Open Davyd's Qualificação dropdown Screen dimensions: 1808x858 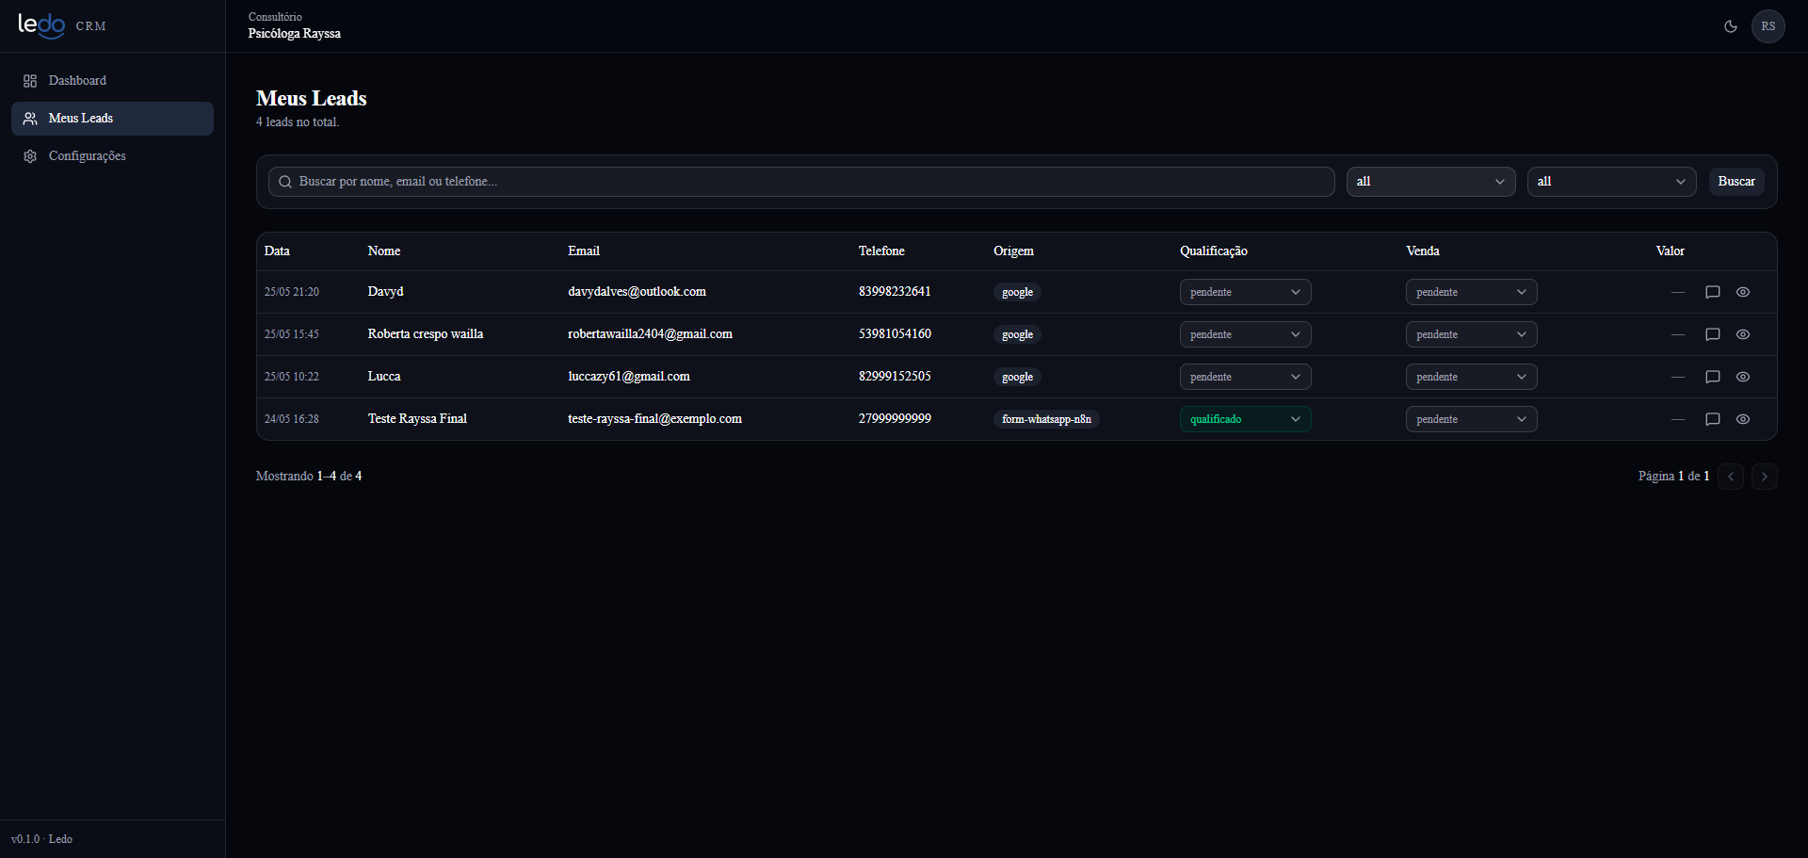click(1246, 292)
